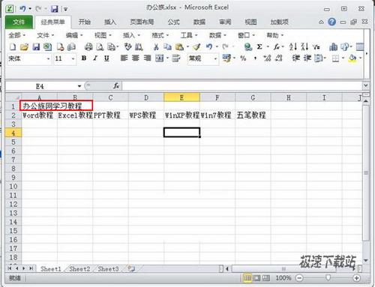Sort descending Z to A icon

pos(304,46)
